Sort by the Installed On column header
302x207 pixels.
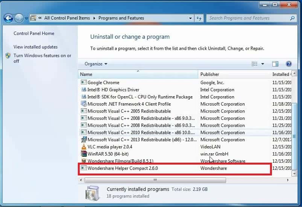pos(281,74)
